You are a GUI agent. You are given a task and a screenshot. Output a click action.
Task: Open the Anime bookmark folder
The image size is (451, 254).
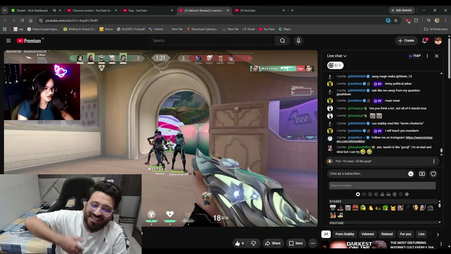click(106, 29)
